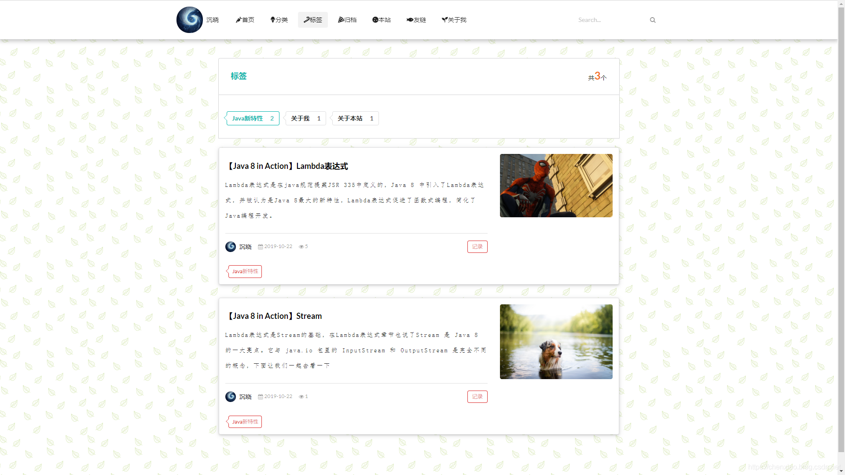Select the 关于我 tag with count 1

pos(305,118)
